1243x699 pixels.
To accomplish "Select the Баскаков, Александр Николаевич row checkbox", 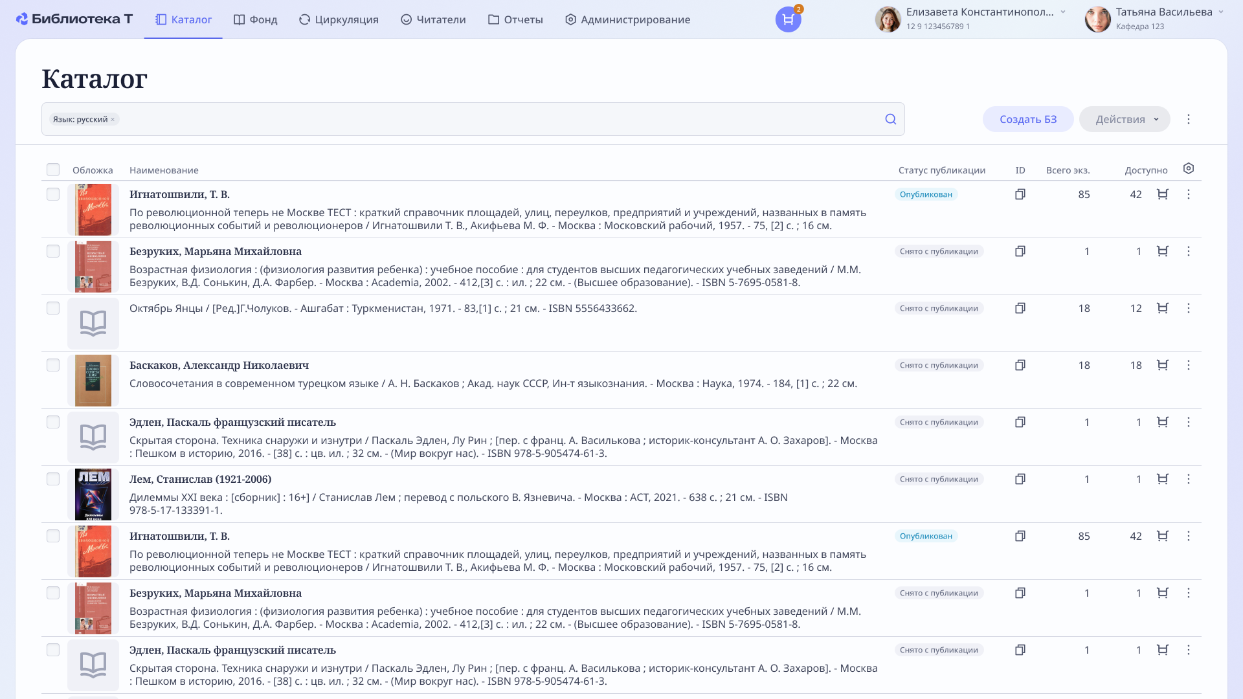I will click(x=53, y=365).
